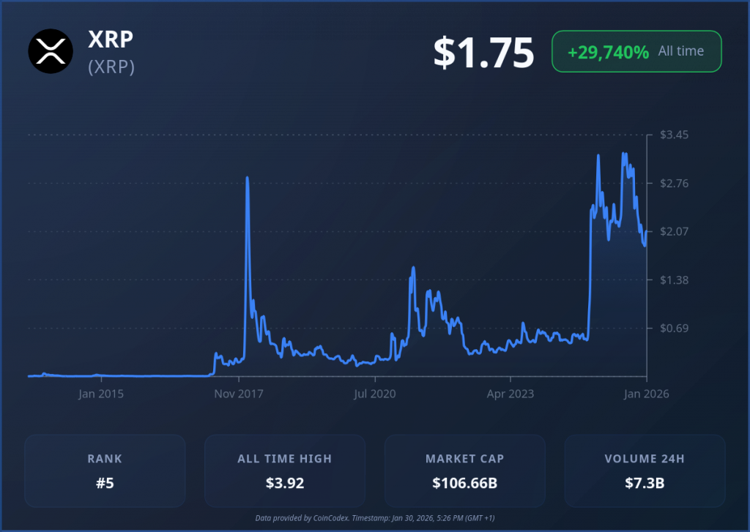The width and height of the screenshot is (750, 532).
Task: Click the (XRP) ticker symbol text
Action: coord(111,67)
